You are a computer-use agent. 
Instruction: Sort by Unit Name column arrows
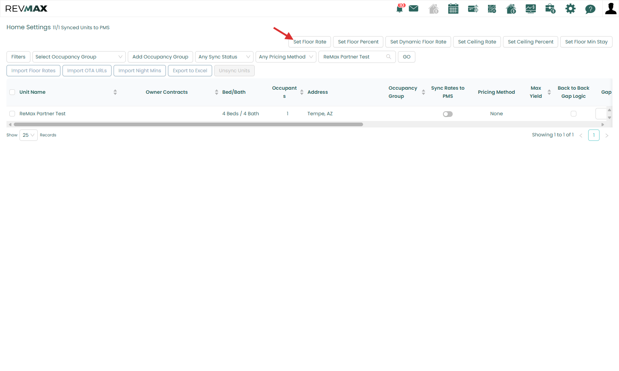(115, 92)
